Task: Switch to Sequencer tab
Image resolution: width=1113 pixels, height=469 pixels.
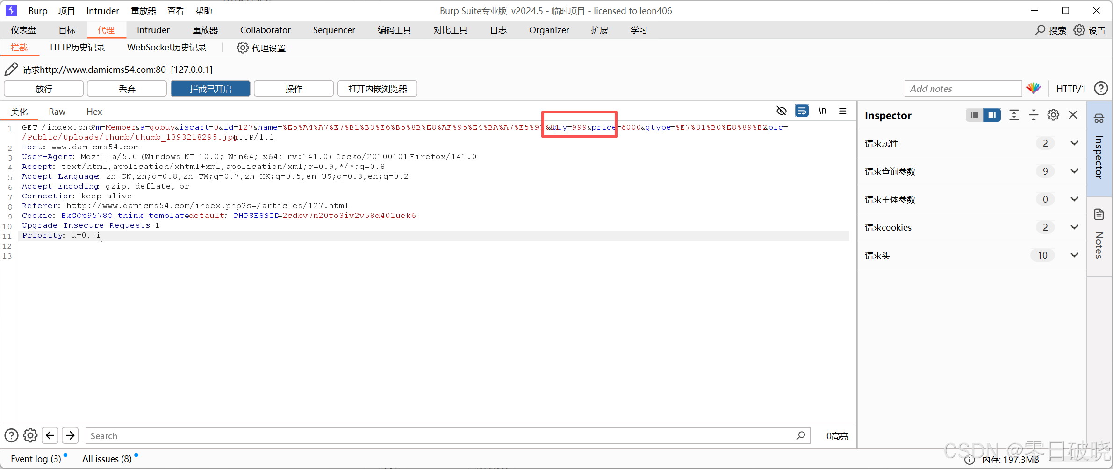Action: [334, 30]
